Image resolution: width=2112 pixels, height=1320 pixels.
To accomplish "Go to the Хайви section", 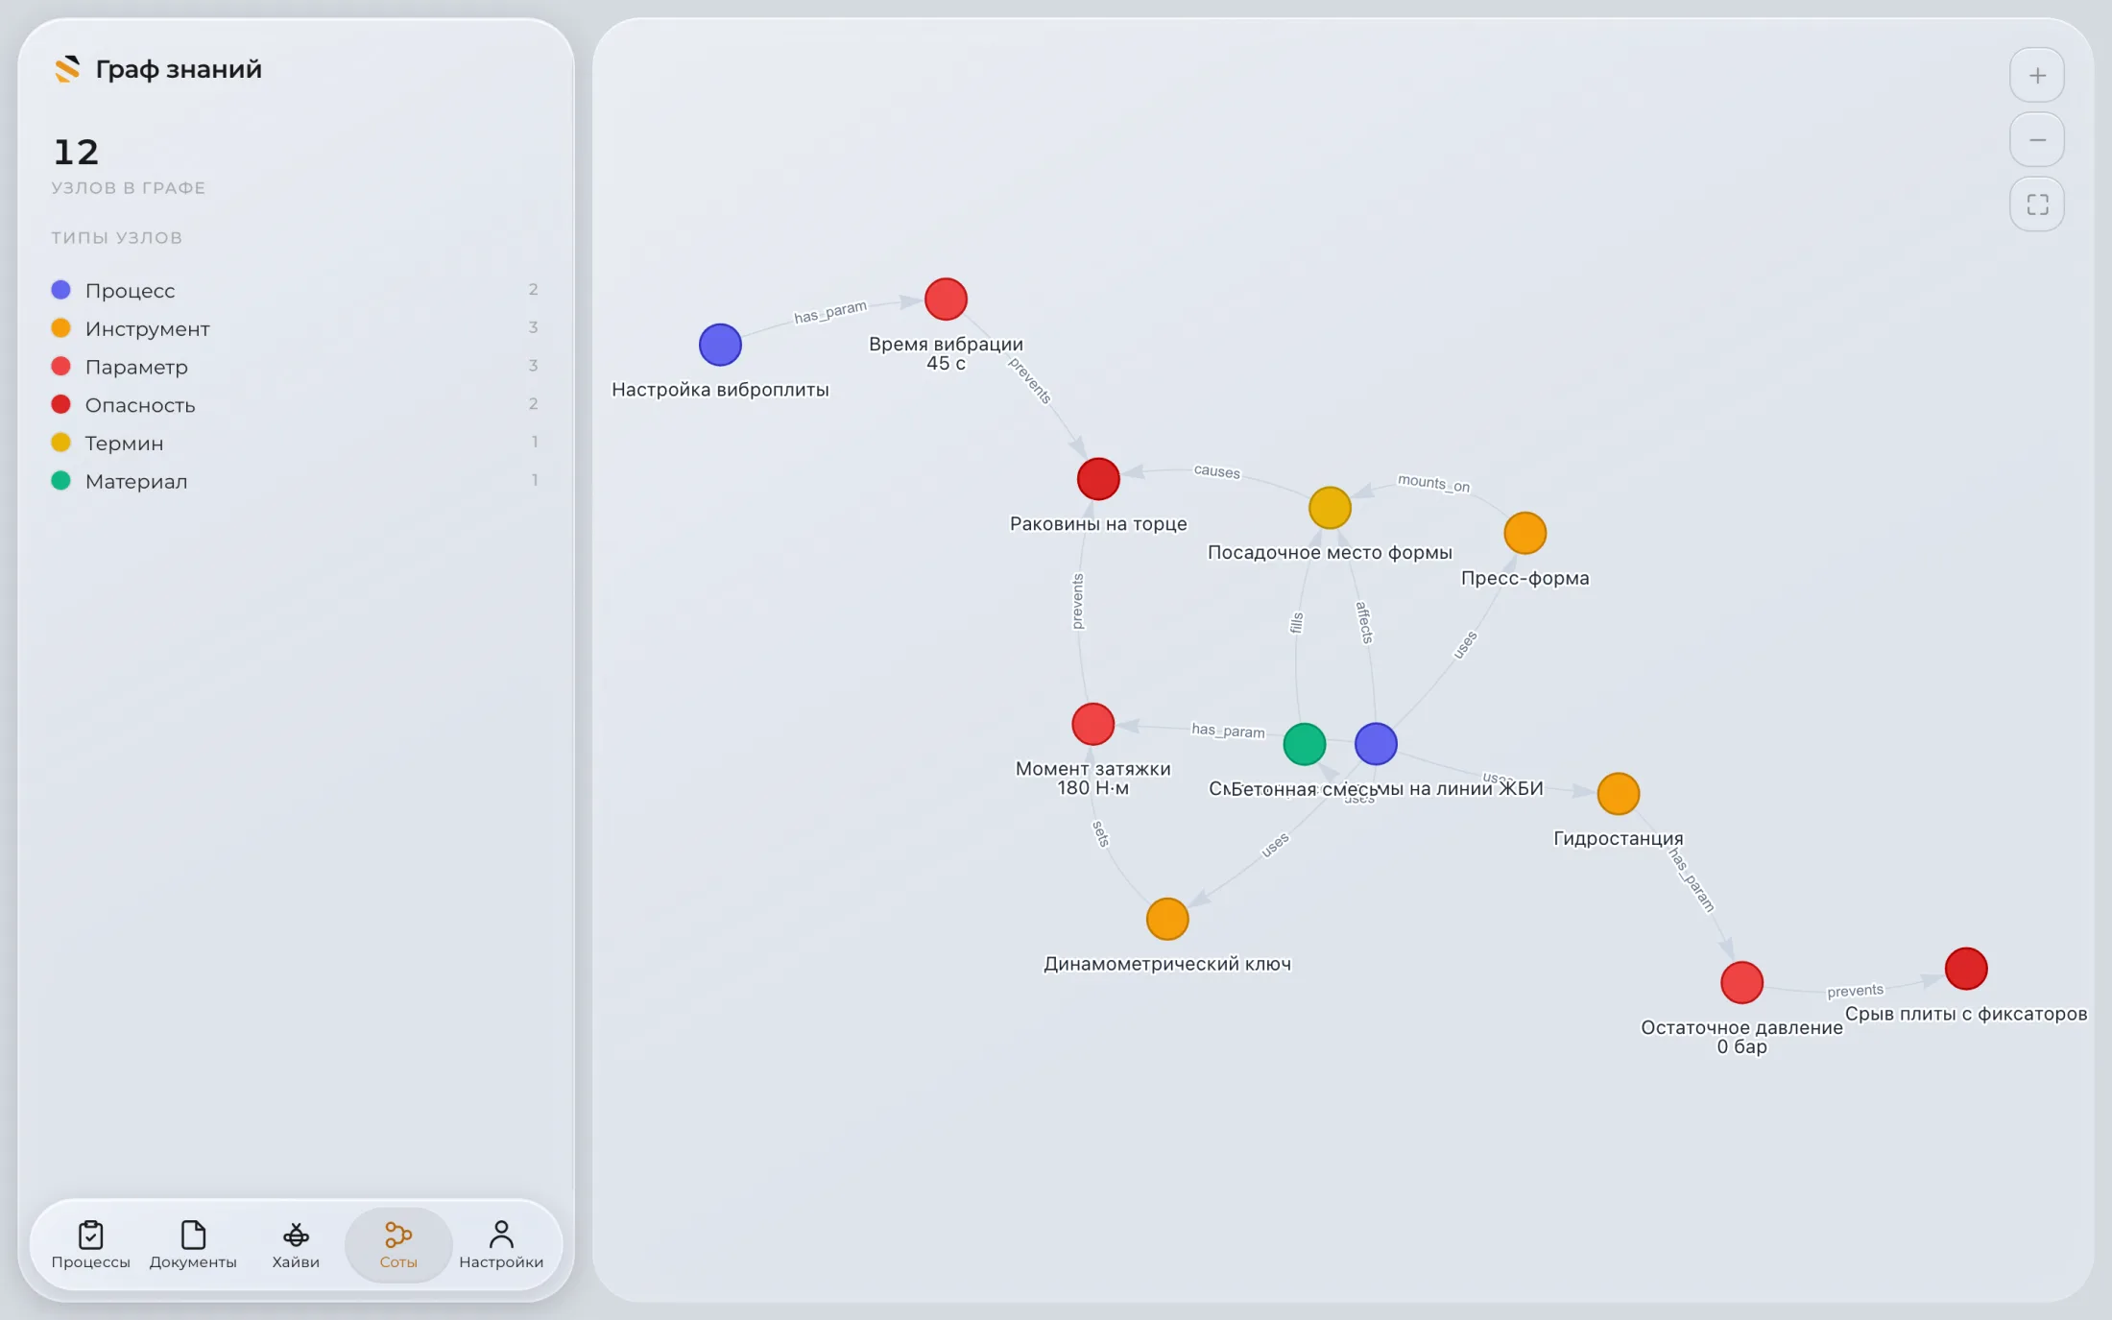I will click(x=296, y=1245).
